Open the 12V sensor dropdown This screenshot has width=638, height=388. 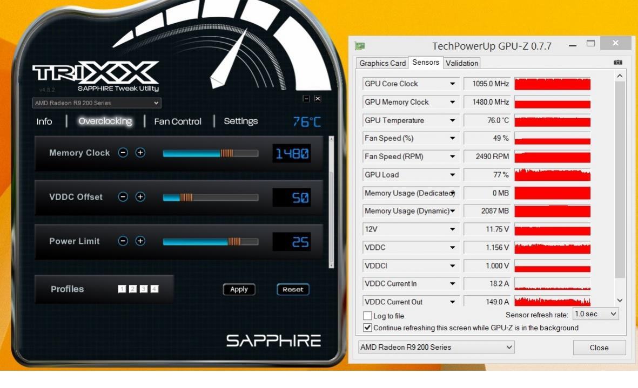(x=453, y=229)
